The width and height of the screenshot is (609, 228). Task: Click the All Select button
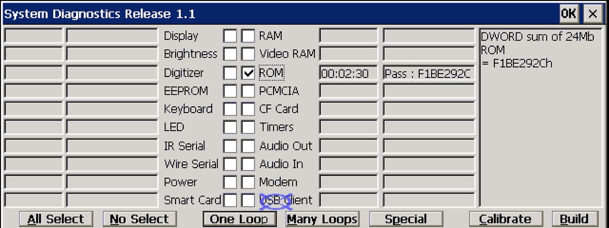(56, 219)
